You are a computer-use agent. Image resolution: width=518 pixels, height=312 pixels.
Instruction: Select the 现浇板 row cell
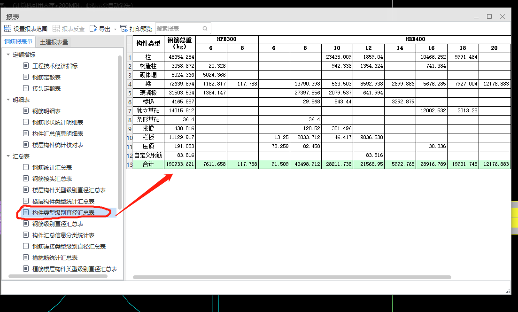(148, 93)
